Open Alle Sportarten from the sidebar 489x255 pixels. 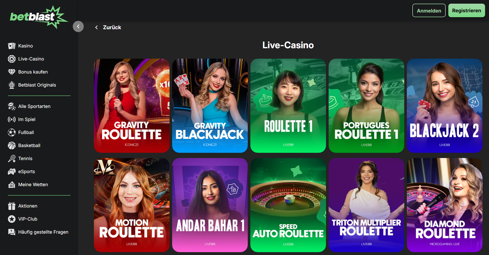[34, 106]
